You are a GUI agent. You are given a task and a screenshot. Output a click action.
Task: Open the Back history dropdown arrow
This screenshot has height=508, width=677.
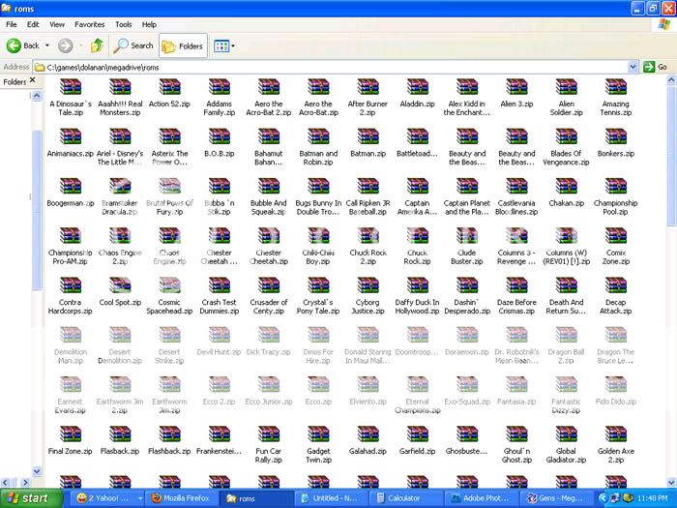tap(47, 45)
